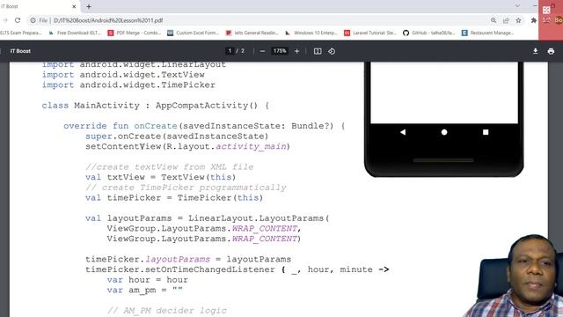Click the site info icon beside File
The image size is (563, 317).
[x=33, y=20]
